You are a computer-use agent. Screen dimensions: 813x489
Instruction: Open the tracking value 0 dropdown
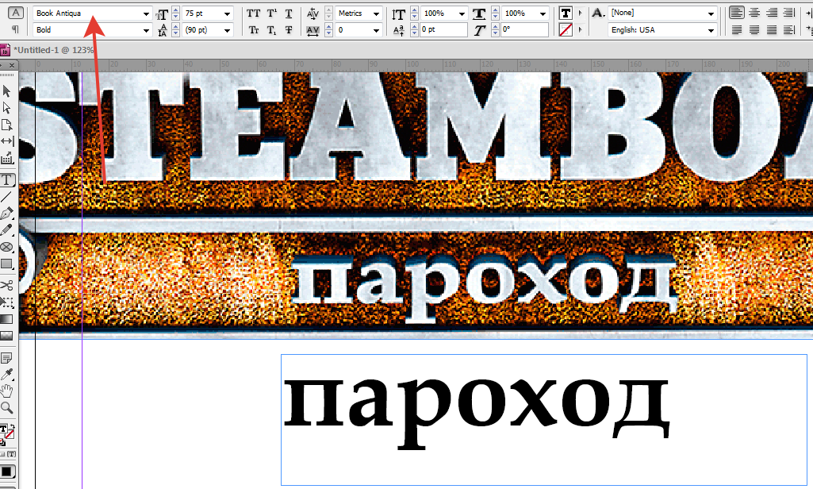tap(376, 31)
